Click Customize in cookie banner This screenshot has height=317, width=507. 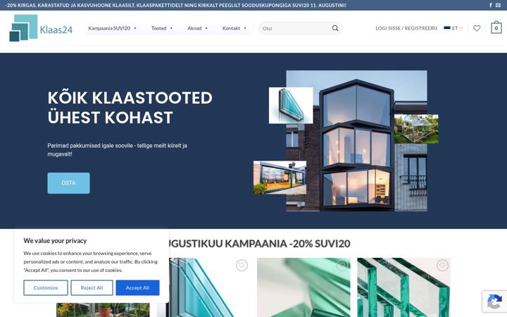[46, 287]
